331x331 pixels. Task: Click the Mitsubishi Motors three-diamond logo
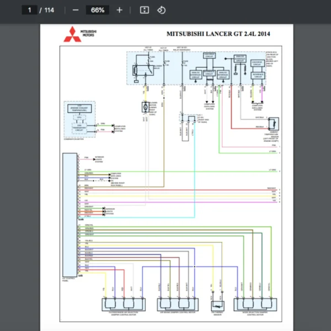point(73,34)
